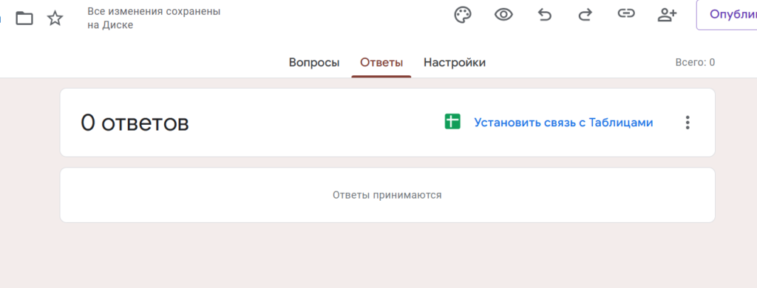Copy the form link with the chain icon
The width and height of the screenshot is (757, 288).
click(625, 14)
